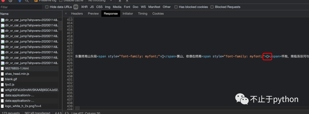The height and width of the screenshot is (114, 309).
Task: Click the record network log button
Action: tap(3, 1)
